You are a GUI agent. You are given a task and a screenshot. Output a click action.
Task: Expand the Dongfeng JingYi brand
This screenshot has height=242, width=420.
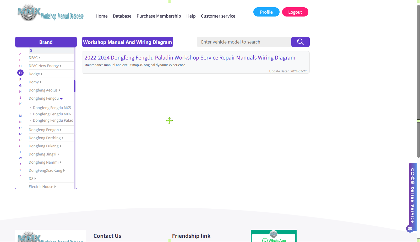[44, 154]
